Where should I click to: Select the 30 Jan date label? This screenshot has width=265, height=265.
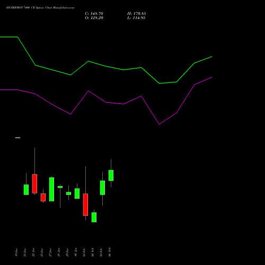pyautogui.click(x=76, y=252)
